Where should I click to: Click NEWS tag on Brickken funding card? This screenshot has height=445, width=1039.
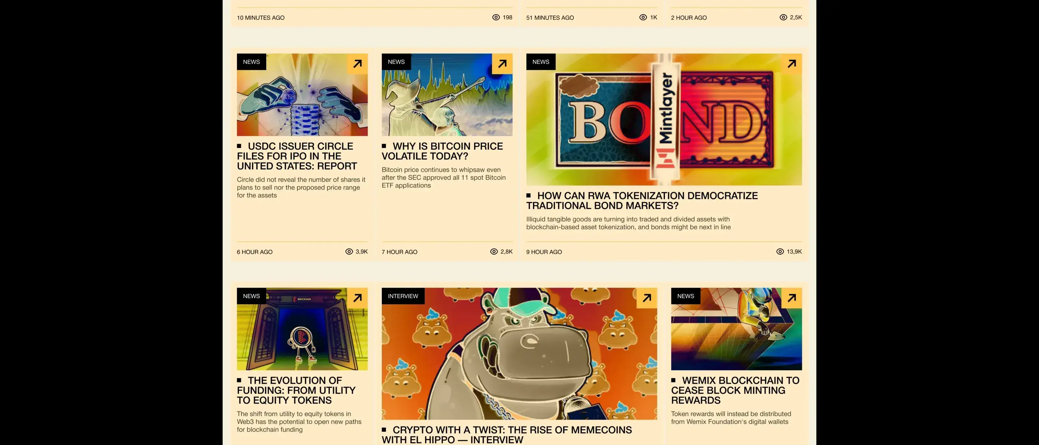251,296
